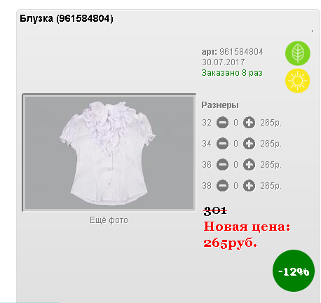The width and height of the screenshot is (321, 303).
Task: Click the yellow sun icon
Action: [297, 81]
